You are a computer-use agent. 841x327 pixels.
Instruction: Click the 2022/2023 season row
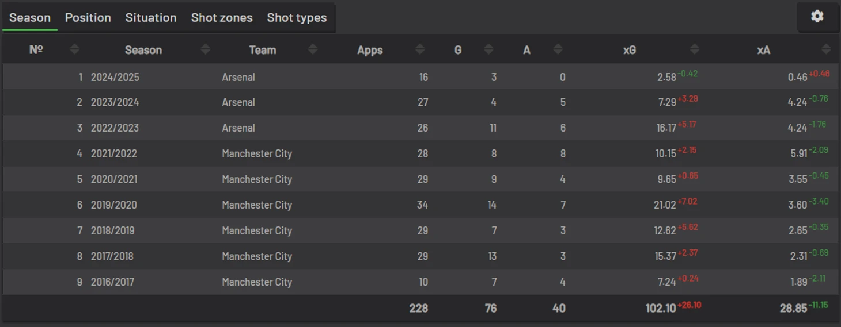click(x=419, y=128)
